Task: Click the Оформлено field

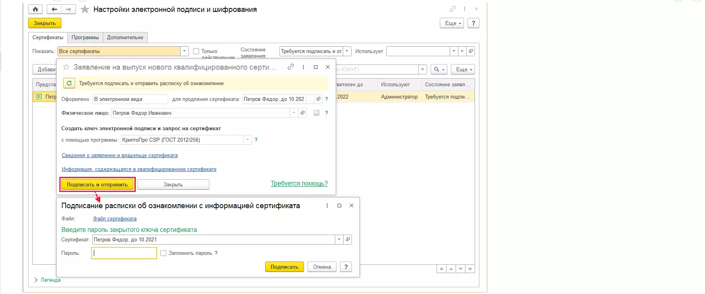Action: 130,99
